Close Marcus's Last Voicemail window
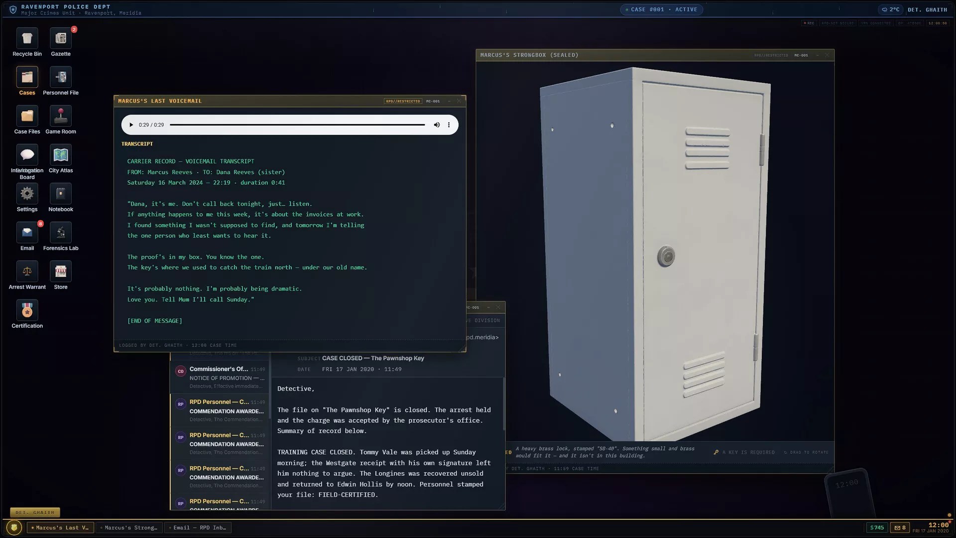 click(459, 101)
